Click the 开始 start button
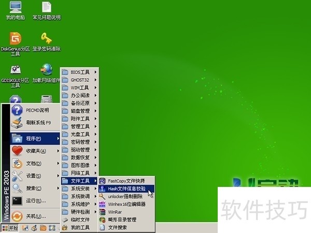The width and height of the screenshot is (311, 233). 10,228
